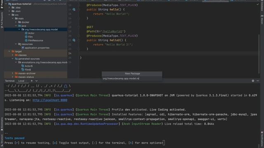Collapse generated-sources folder arrow
Image resolution: width=264 pixels, height=148 pixels.
tap(13, 59)
